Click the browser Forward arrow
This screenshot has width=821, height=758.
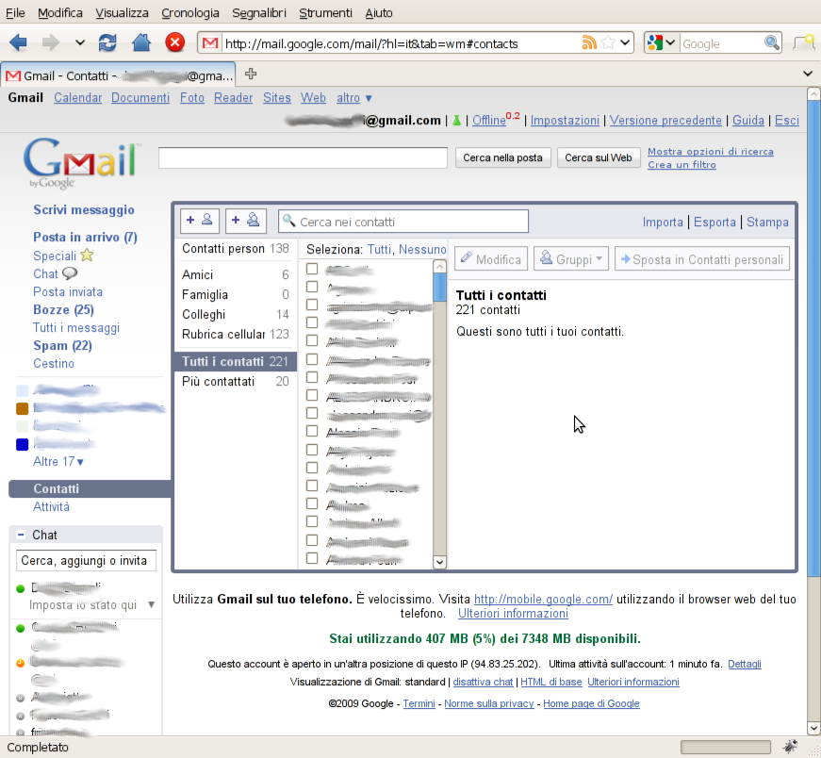click(51, 42)
